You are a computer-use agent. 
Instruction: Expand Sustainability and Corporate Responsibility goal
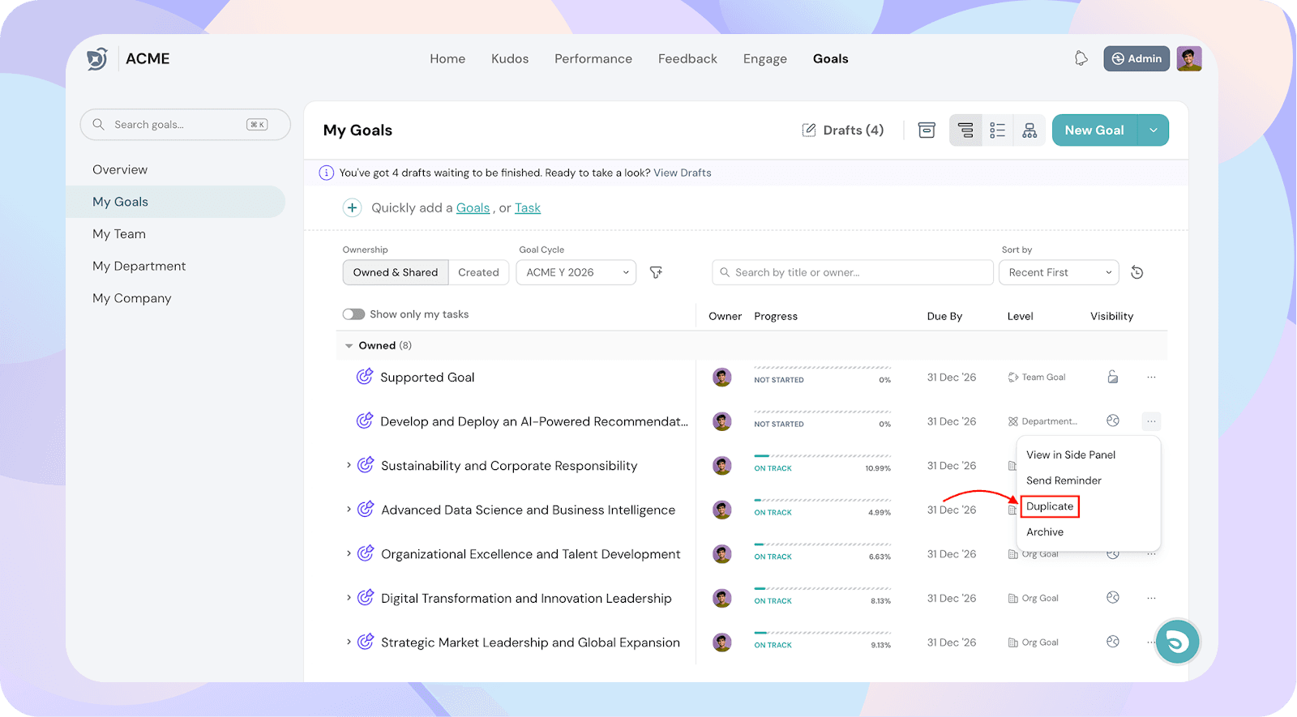click(x=349, y=465)
